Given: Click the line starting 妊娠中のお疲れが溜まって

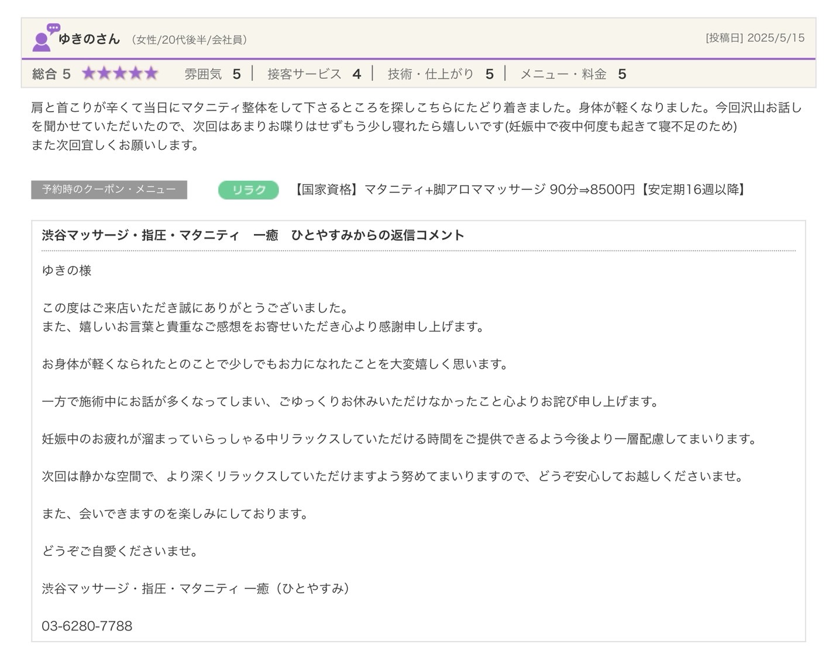Looking at the screenshot, I should 400,439.
